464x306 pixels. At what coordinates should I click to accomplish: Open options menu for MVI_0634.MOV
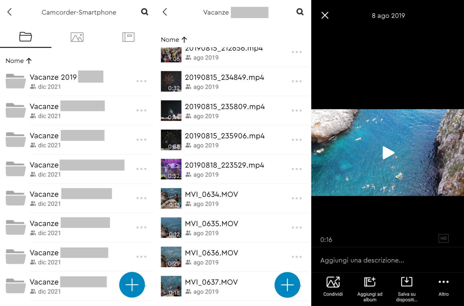[297, 198]
